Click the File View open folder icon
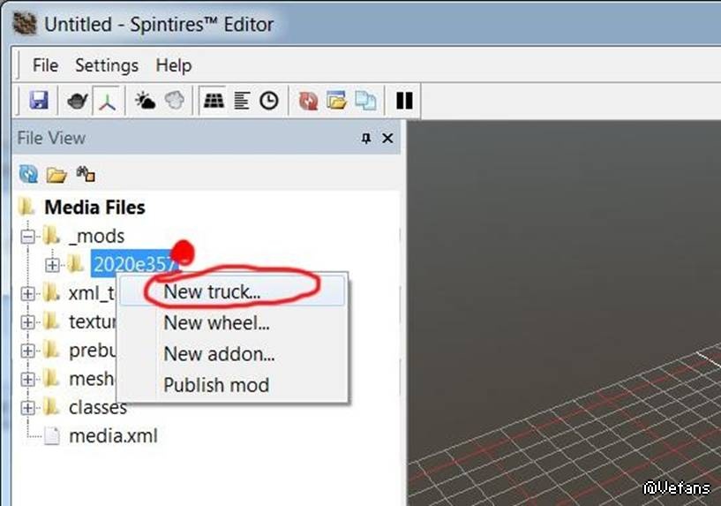This screenshot has height=506, width=721. click(56, 175)
